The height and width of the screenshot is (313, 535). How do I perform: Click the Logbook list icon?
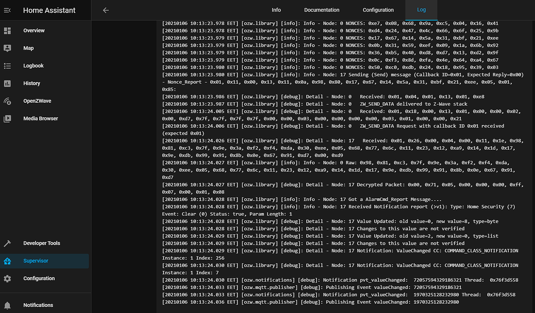(x=7, y=66)
